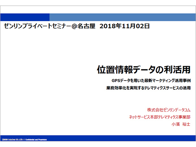Image resolution: width=196 pixels, height=147 pixels.
Task: Select the ゼンリンプライベートセミナー heading text
Action: tap(37, 26)
